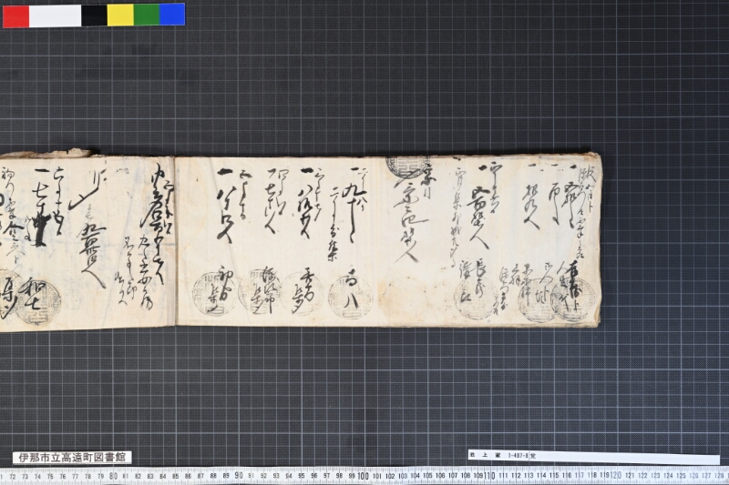This screenshot has width=729, height=485.
Task: Click the 120 mark on the ruler
Action: pyautogui.click(x=616, y=476)
